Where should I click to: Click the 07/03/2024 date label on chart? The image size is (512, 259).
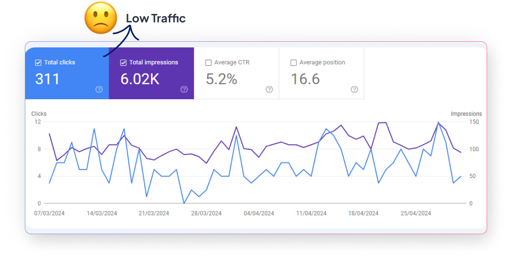(49, 213)
